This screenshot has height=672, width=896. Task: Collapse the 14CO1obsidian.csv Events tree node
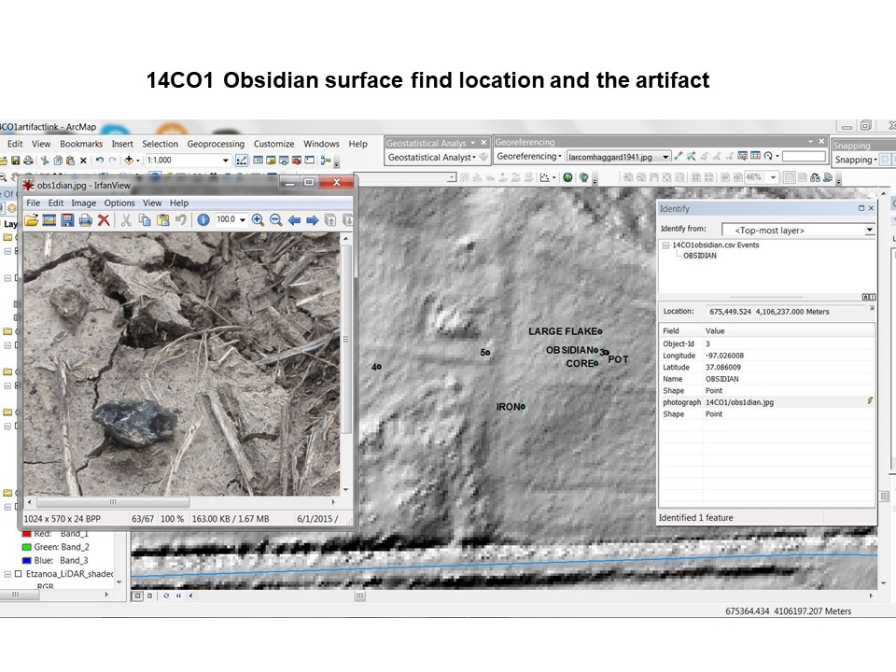tap(665, 245)
